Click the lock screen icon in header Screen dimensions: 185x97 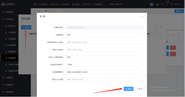tap(157, 4)
